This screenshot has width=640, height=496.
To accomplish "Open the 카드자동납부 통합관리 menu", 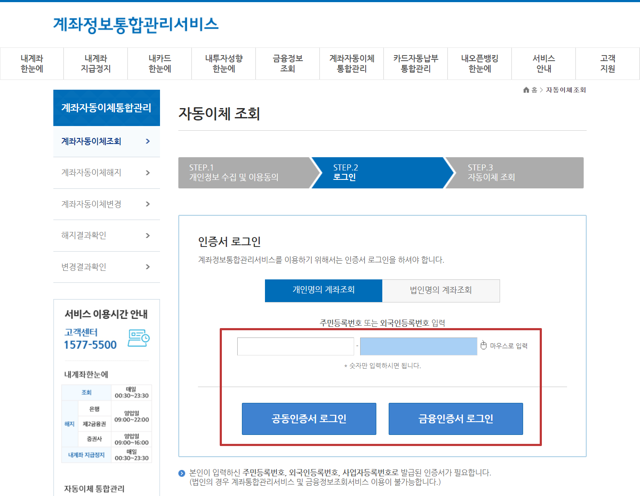I will [x=415, y=63].
